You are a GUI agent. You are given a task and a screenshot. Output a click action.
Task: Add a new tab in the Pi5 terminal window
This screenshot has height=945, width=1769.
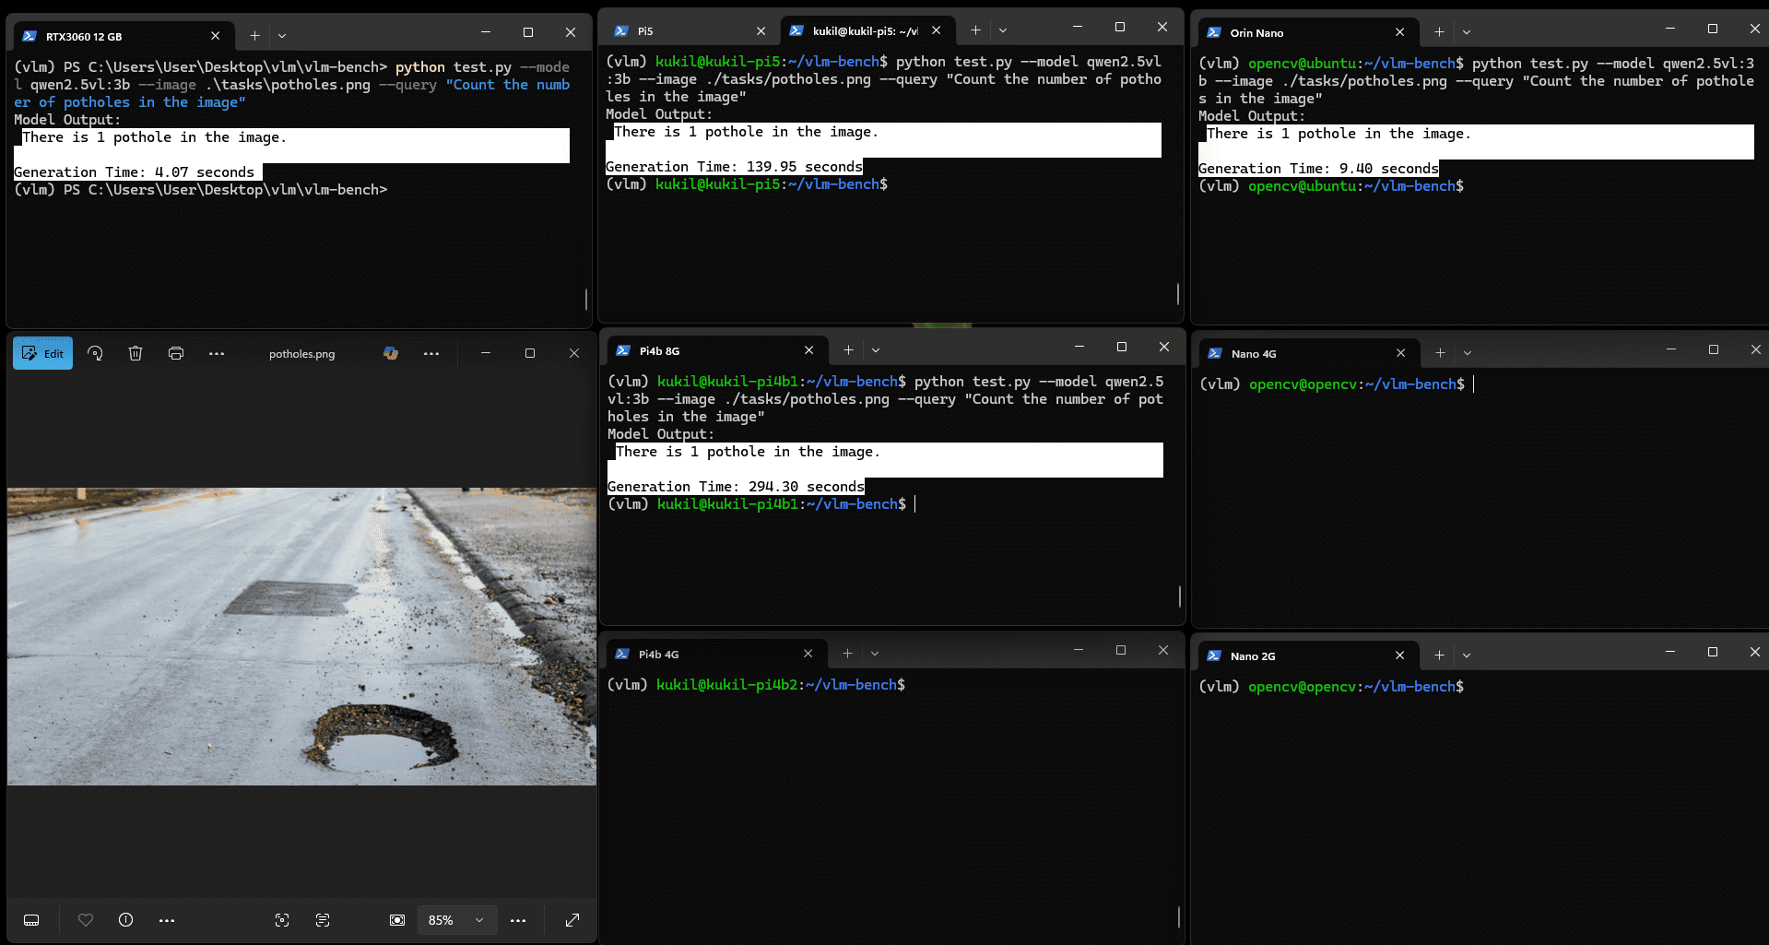tap(975, 30)
